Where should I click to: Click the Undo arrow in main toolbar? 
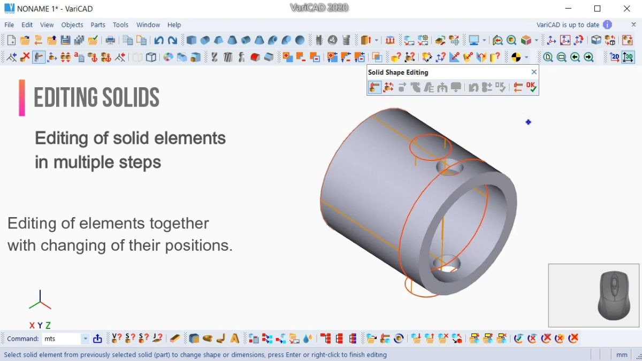click(159, 40)
